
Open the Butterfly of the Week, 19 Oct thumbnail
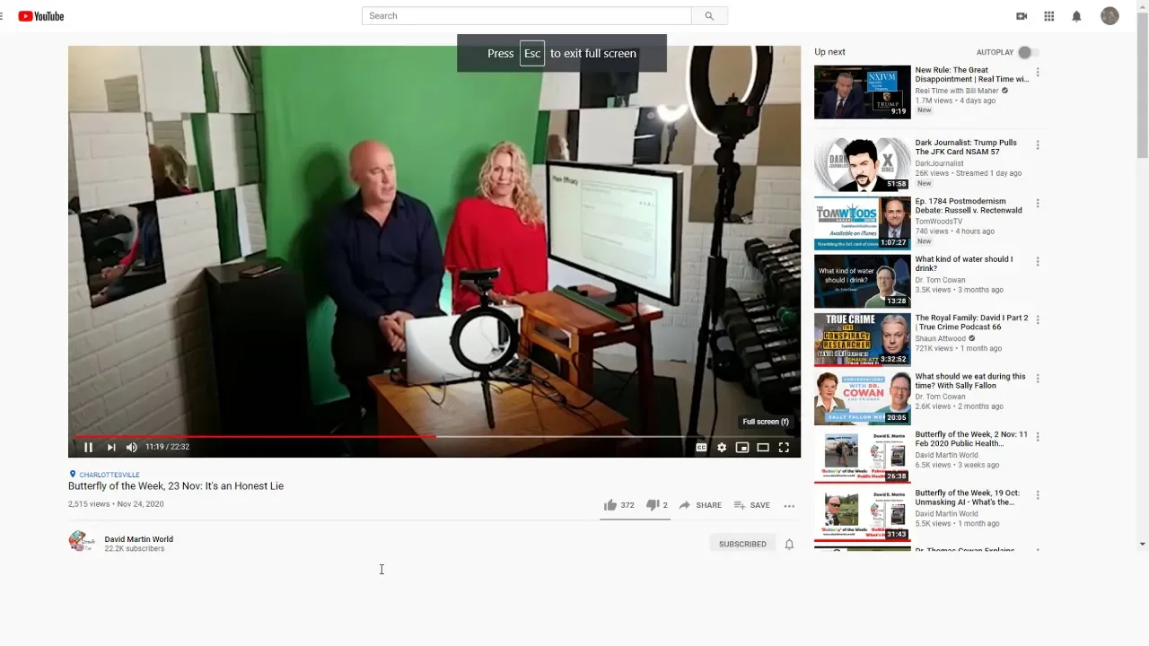pos(863,515)
